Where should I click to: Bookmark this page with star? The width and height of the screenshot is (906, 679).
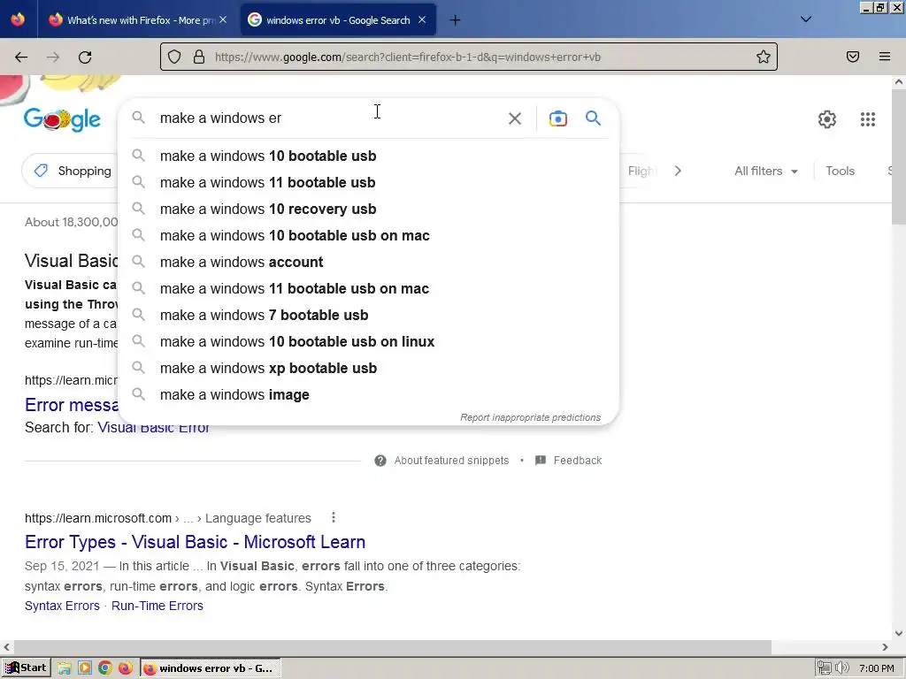[x=764, y=57]
